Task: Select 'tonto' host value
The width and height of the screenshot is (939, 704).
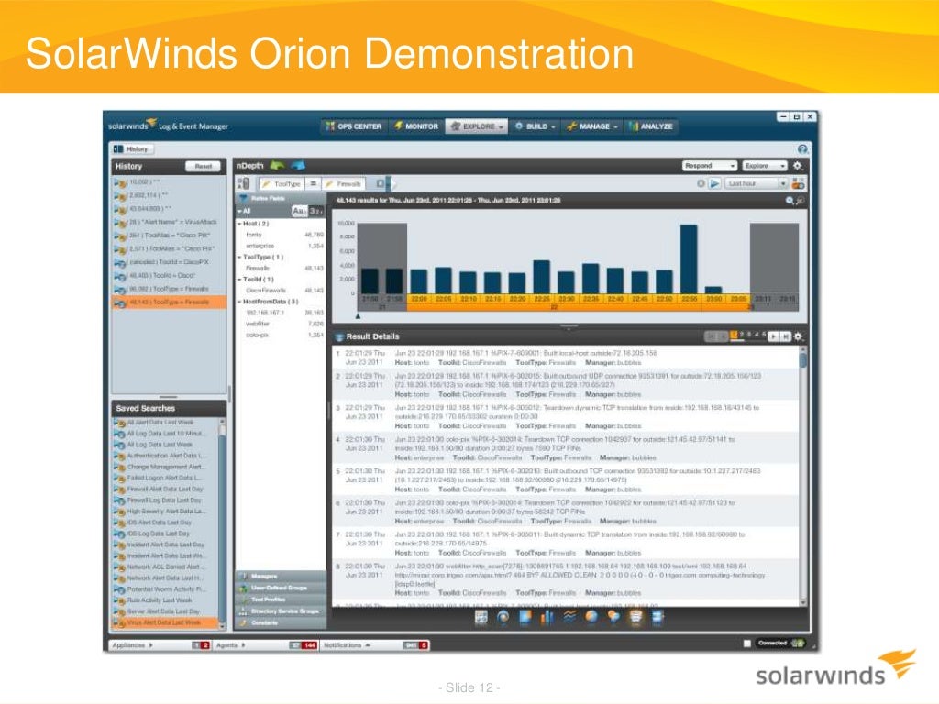Action: point(254,235)
